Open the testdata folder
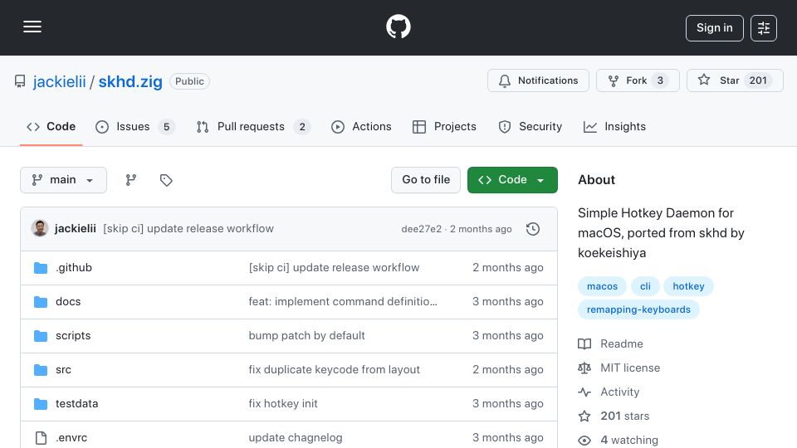 (x=76, y=404)
